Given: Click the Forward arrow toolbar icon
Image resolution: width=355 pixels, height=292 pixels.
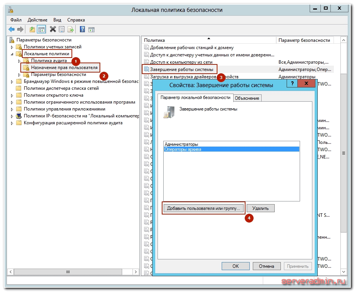Looking at the screenshot, I should click(x=20, y=30).
